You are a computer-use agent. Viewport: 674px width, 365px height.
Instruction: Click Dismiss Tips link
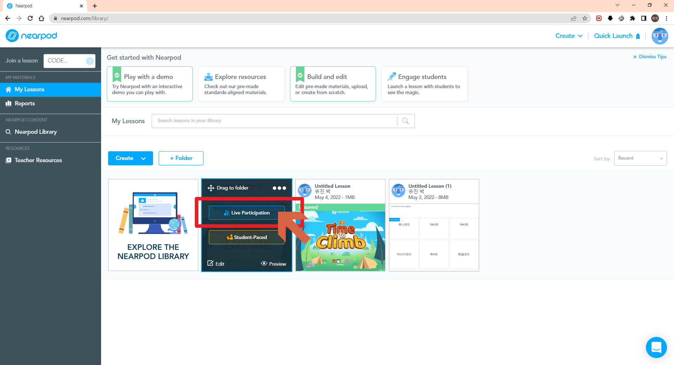pos(649,57)
